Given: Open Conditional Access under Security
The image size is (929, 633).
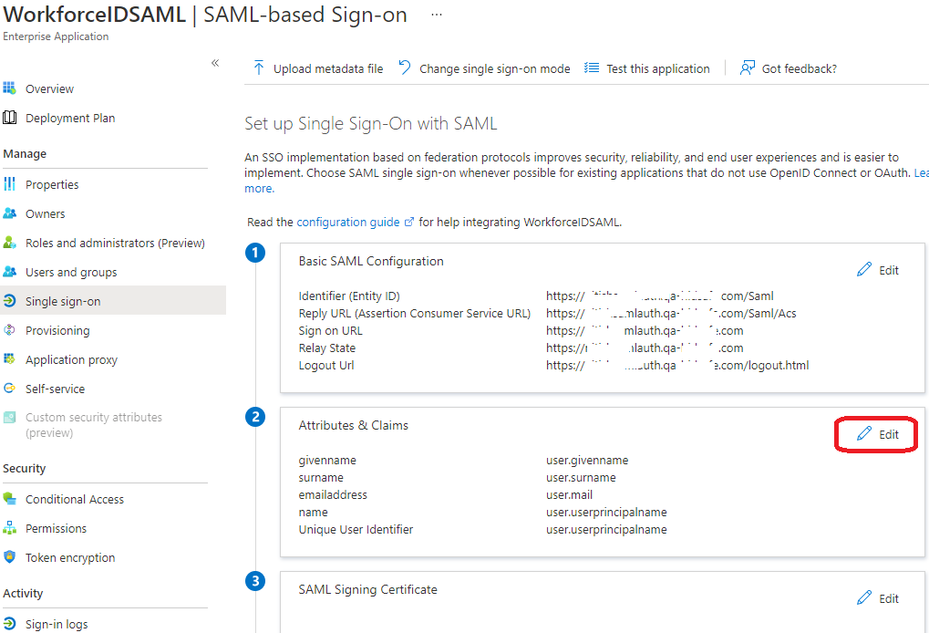Looking at the screenshot, I should (75, 499).
